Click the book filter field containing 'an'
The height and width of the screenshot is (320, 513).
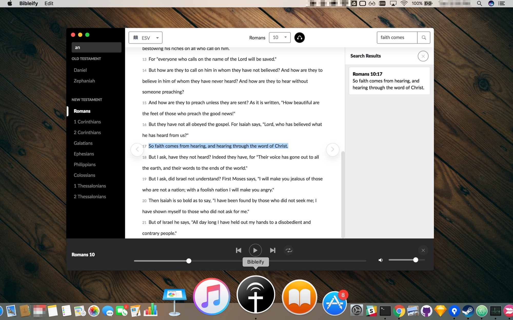[96, 47]
